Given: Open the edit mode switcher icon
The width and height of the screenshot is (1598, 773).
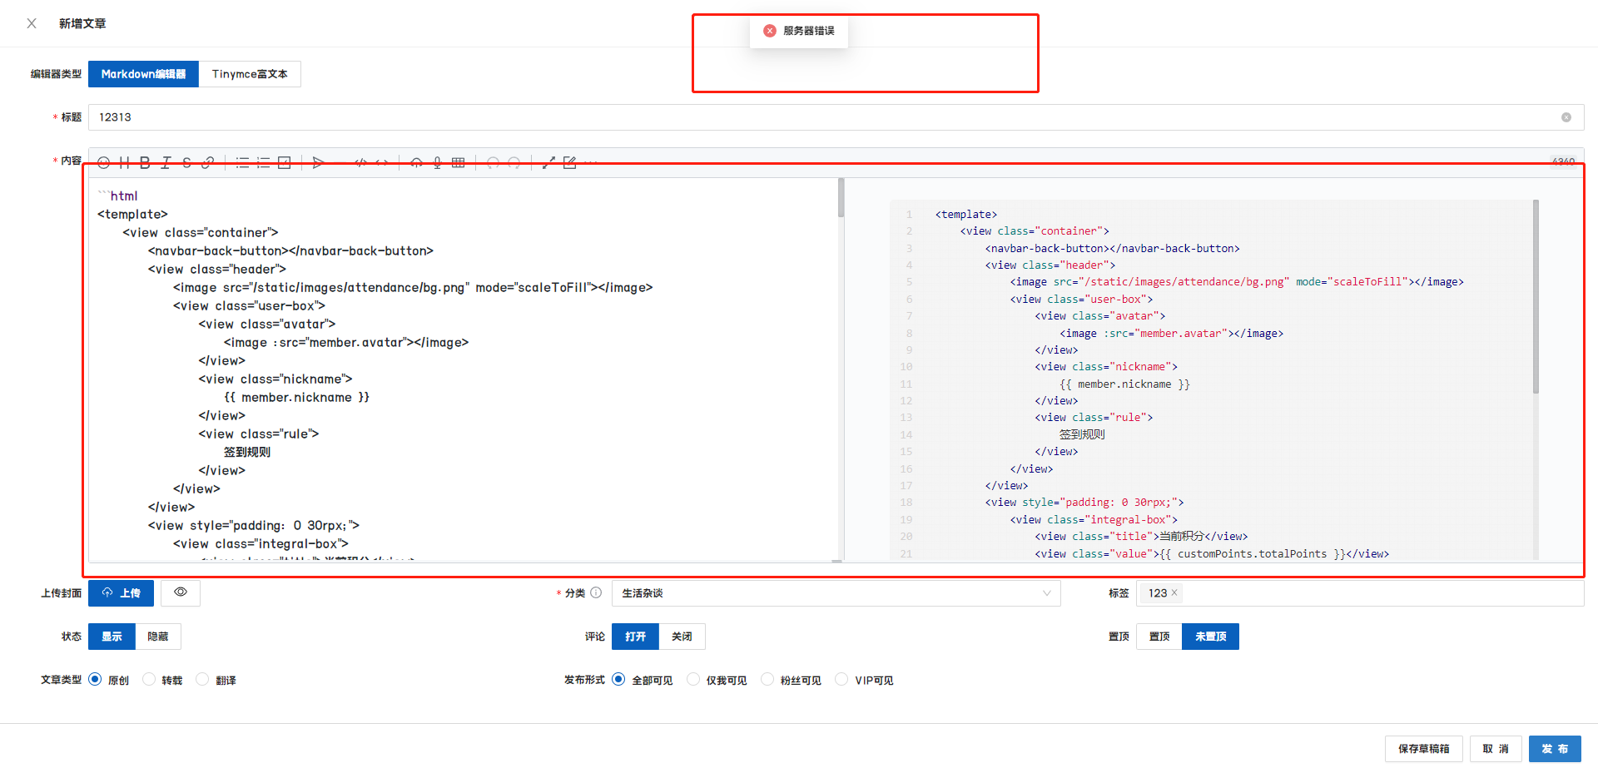Looking at the screenshot, I should (x=569, y=163).
